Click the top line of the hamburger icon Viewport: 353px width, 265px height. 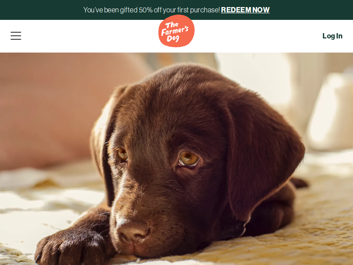[16, 32]
